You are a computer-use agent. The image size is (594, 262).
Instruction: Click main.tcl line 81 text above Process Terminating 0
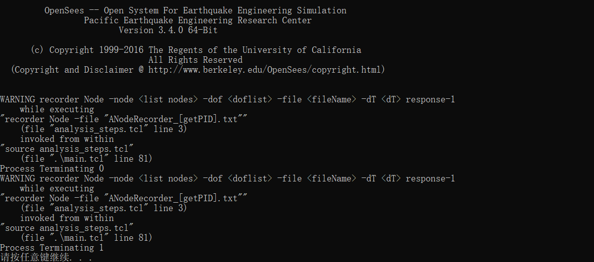(x=87, y=159)
